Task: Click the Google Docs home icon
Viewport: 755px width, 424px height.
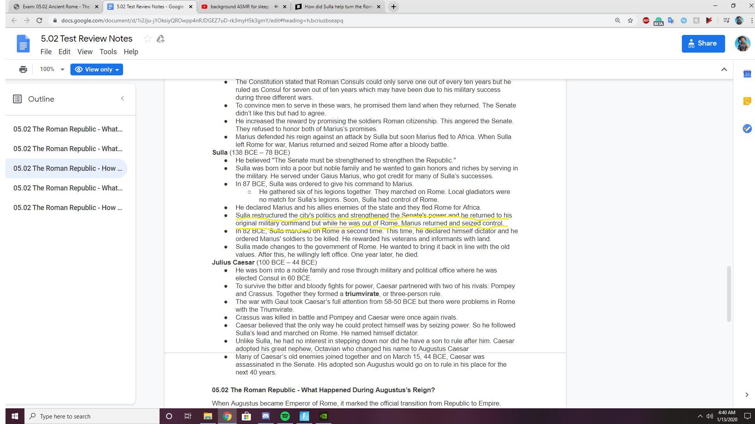Action: click(23, 44)
